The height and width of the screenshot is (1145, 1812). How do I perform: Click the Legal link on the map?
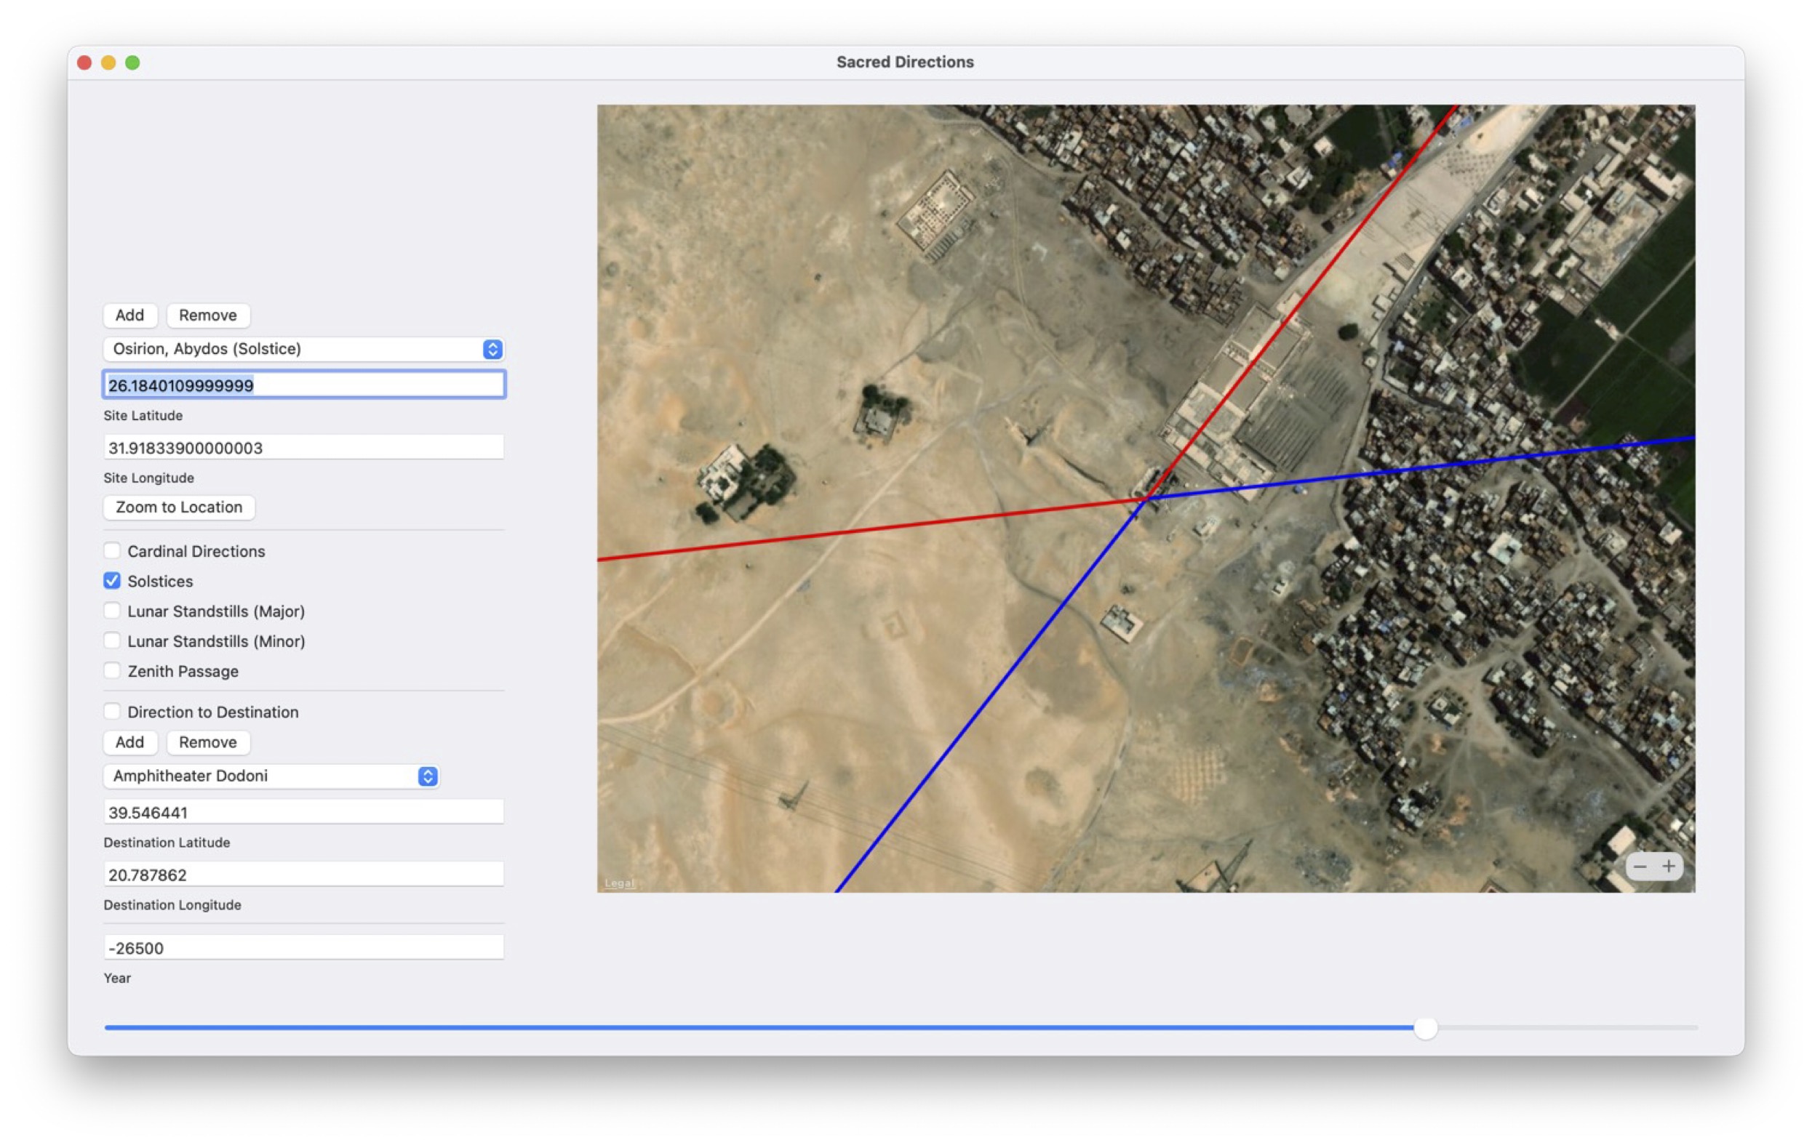pyautogui.click(x=618, y=883)
